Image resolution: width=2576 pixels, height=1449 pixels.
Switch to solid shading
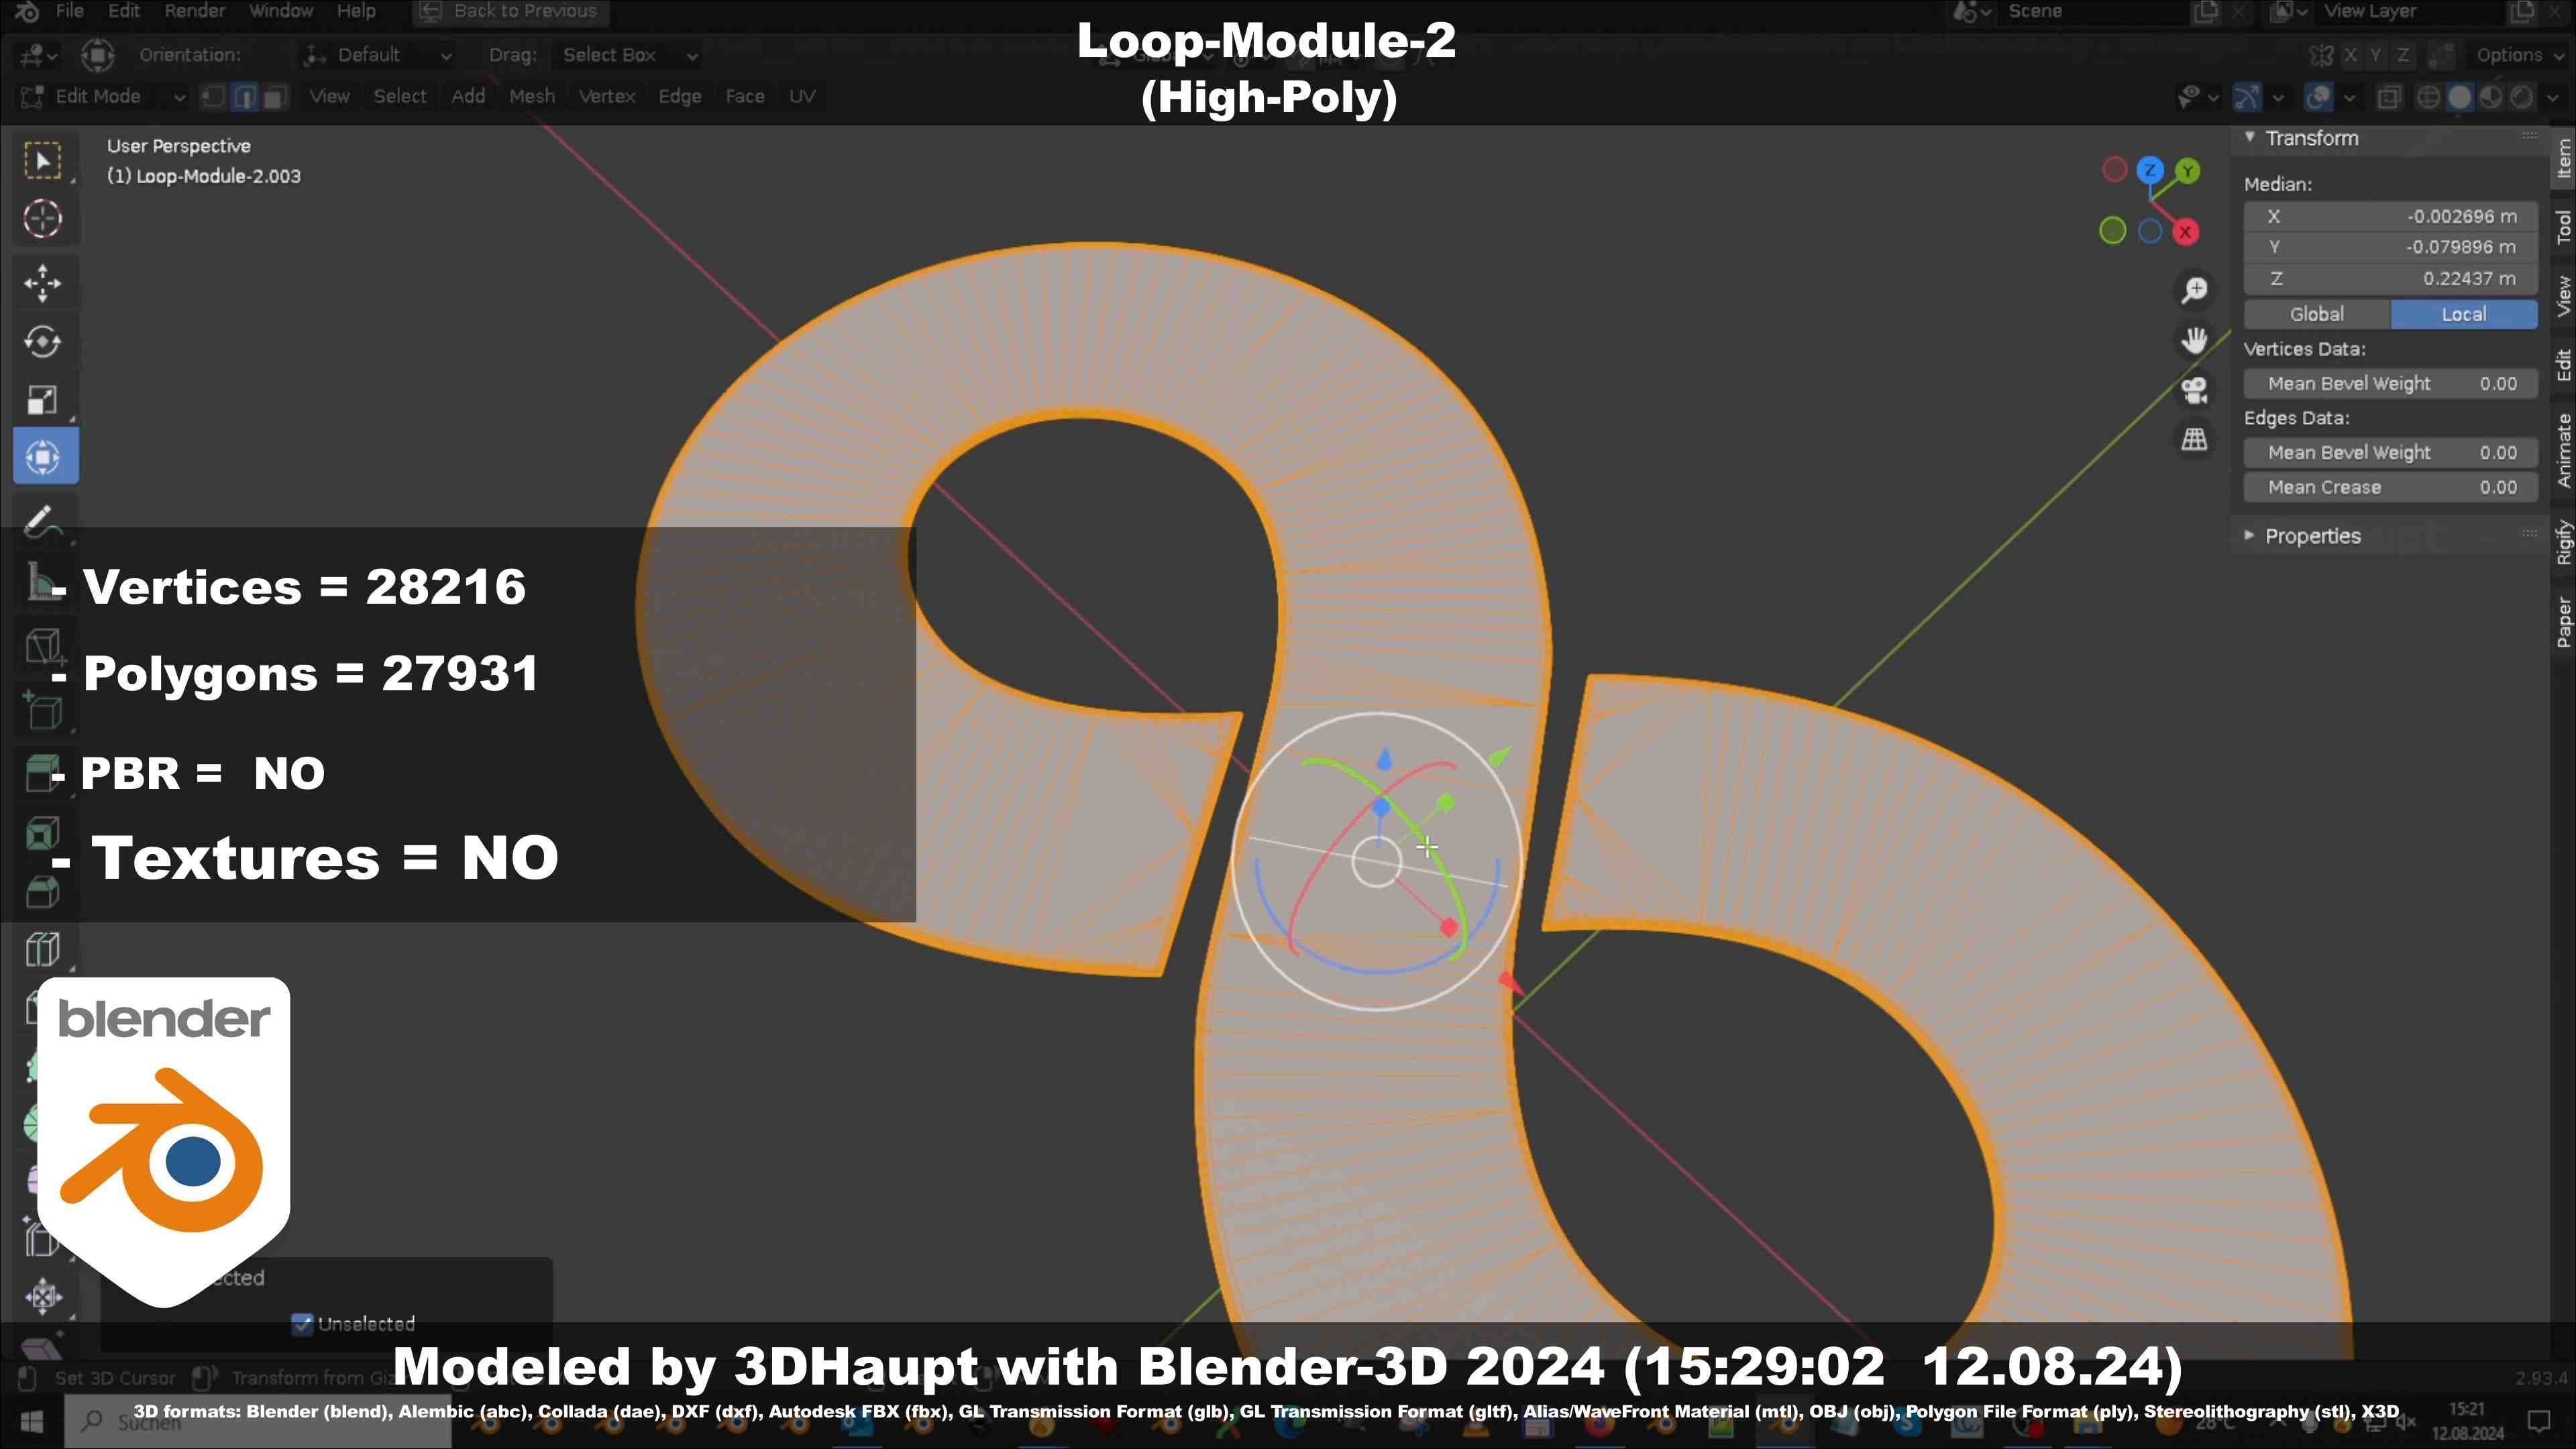[2460, 97]
